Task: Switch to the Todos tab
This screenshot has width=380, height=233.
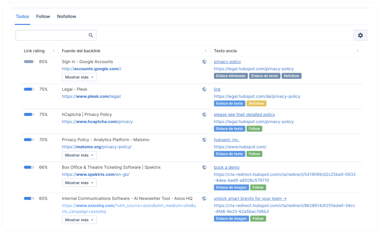Action: coord(22,16)
